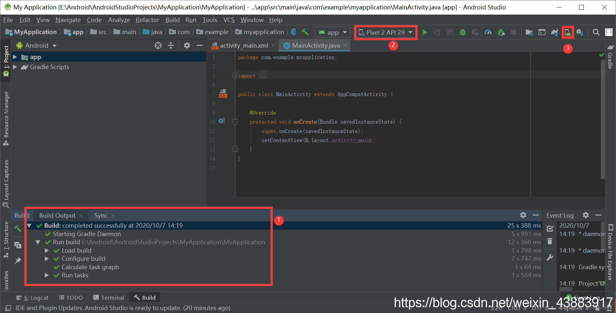
Task: Open SDK Manager icon
Action: pos(580,32)
